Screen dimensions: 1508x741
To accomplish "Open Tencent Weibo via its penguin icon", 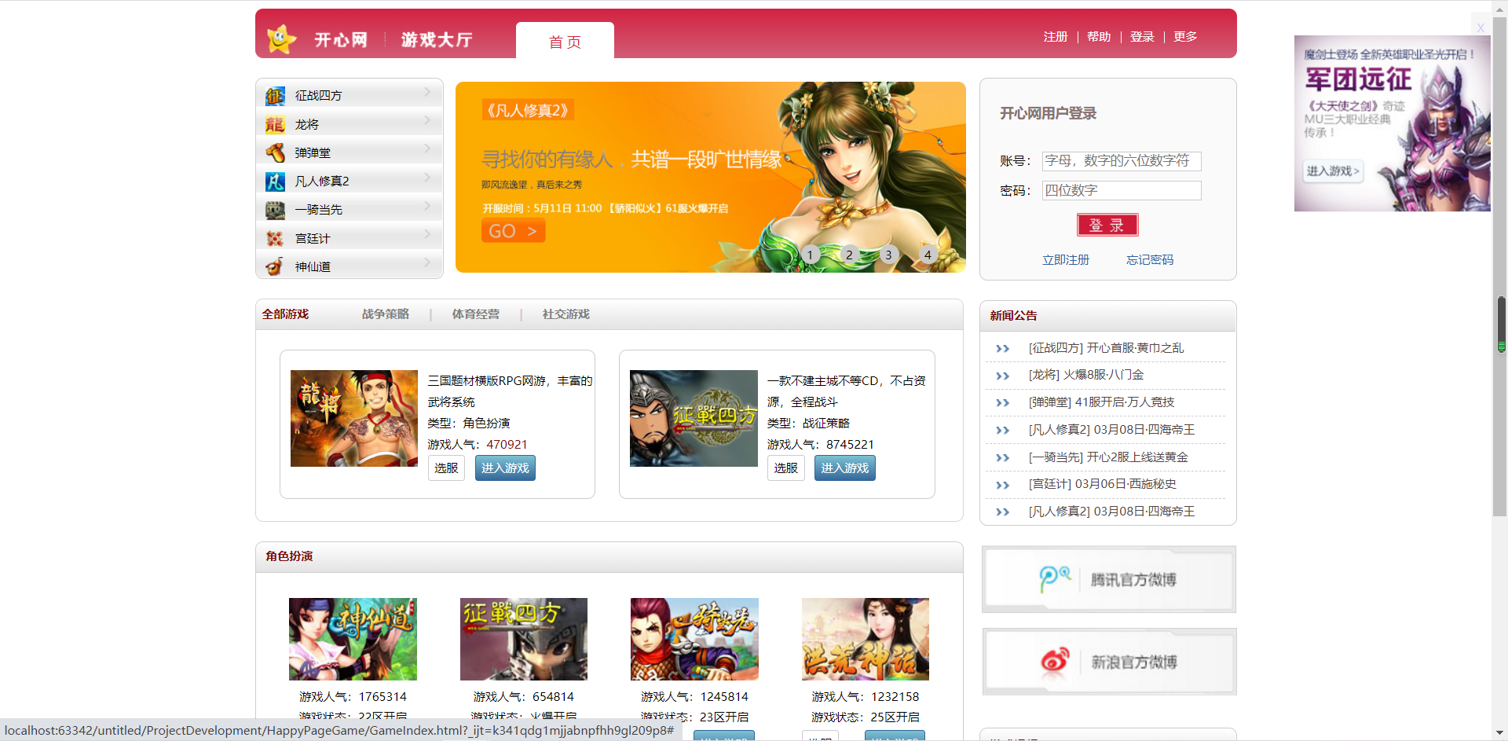I will [x=1056, y=578].
